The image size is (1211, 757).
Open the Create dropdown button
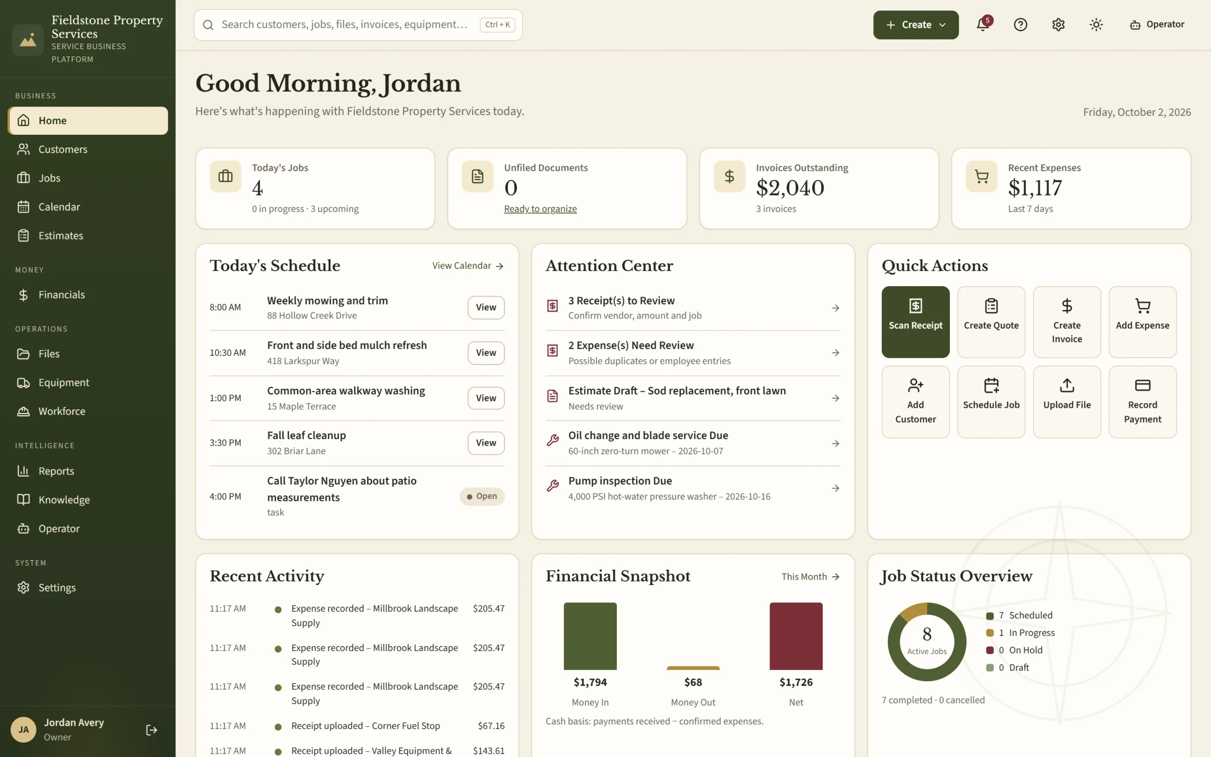[916, 25]
